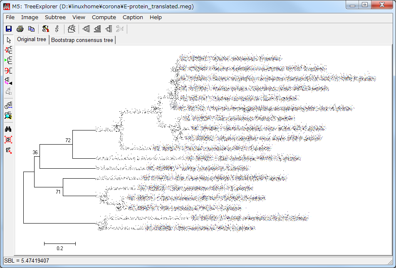Click the Print icon in toolbar
The height and width of the screenshot is (268, 396).
[20, 29]
